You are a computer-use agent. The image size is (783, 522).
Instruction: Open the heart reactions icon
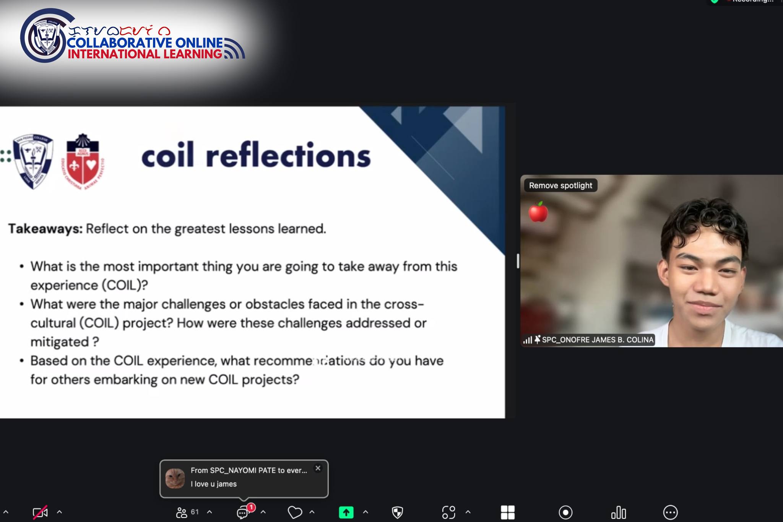click(295, 512)
